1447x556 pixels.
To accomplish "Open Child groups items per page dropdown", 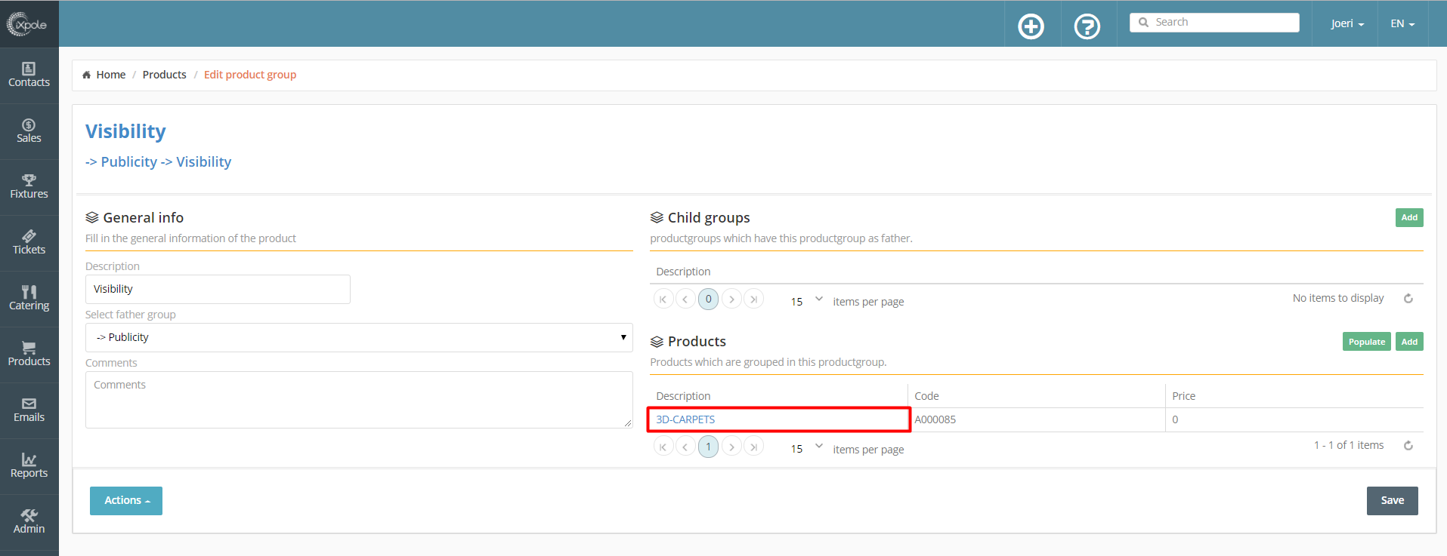I will 806,300.
